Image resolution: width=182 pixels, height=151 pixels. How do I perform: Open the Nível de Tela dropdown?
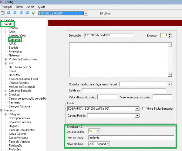coord(108,143)
